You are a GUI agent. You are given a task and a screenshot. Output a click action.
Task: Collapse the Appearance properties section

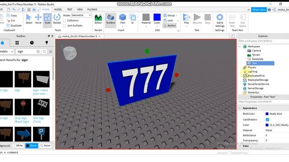click(240, 108)
